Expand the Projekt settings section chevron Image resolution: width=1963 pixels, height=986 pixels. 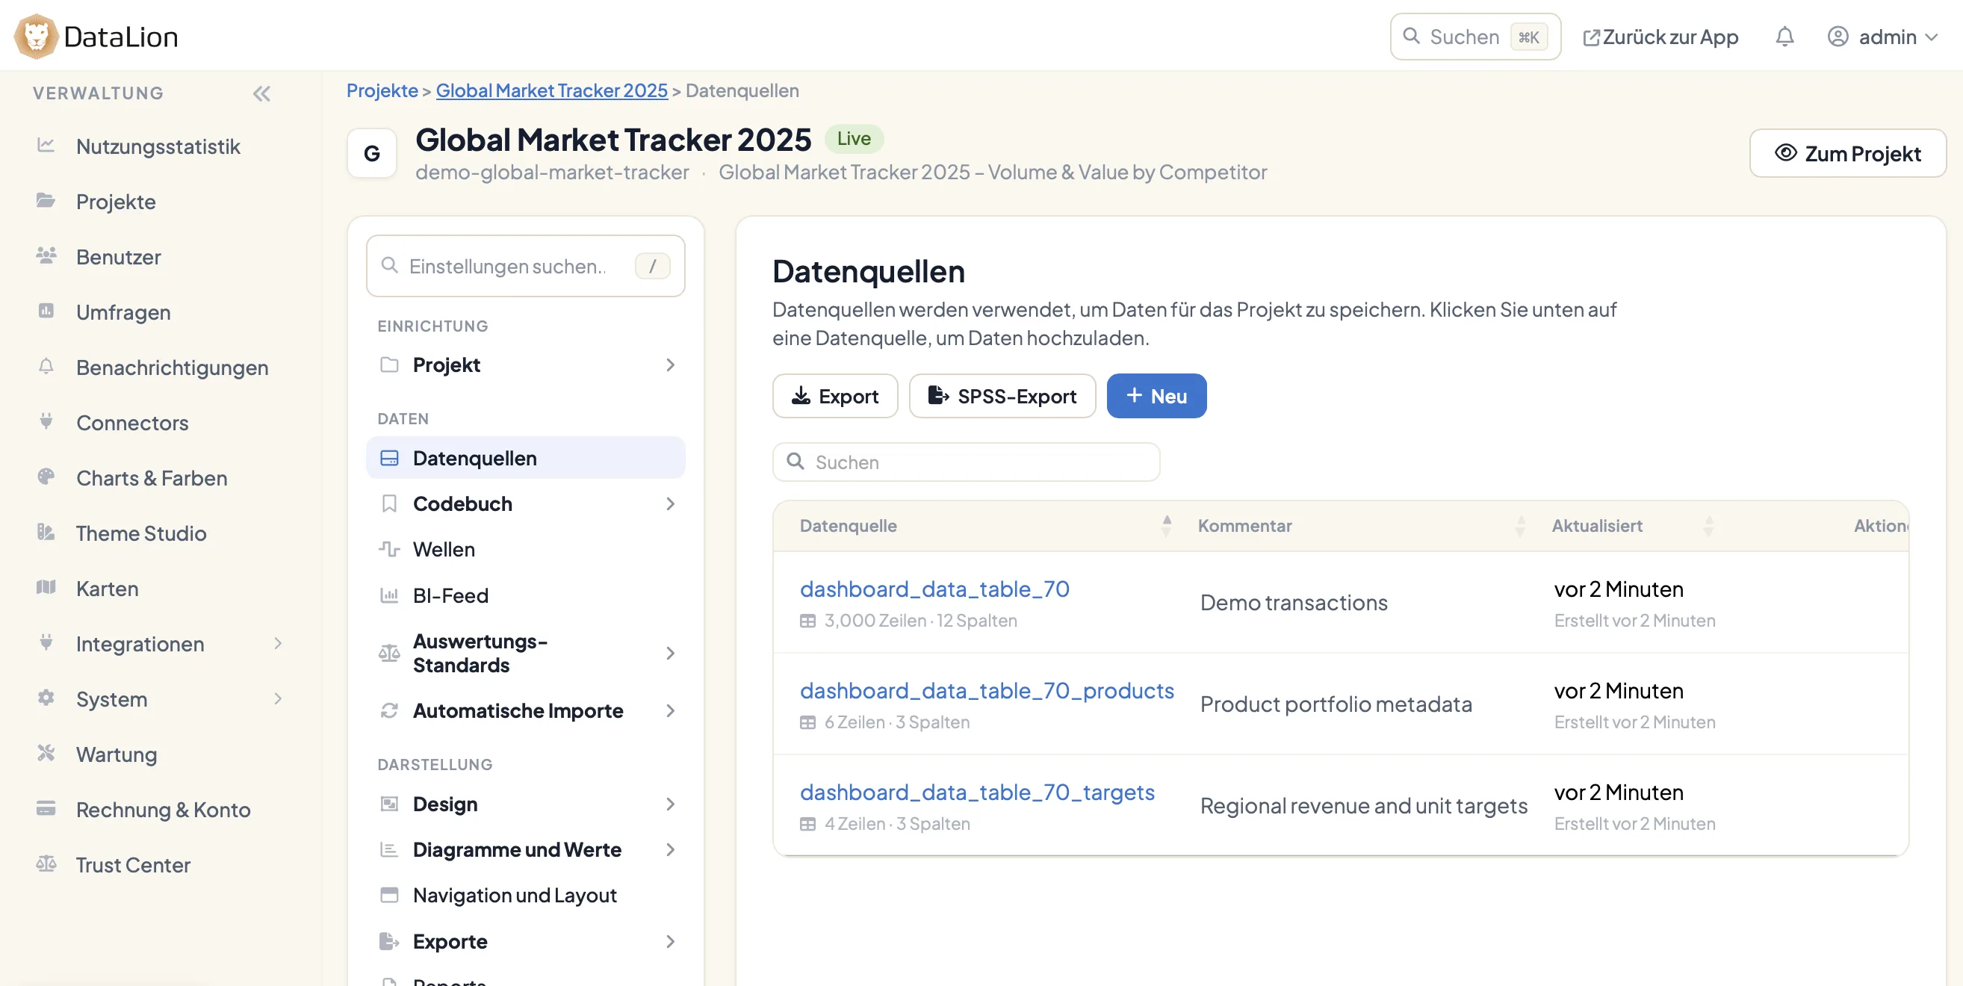tap(670, 365)
